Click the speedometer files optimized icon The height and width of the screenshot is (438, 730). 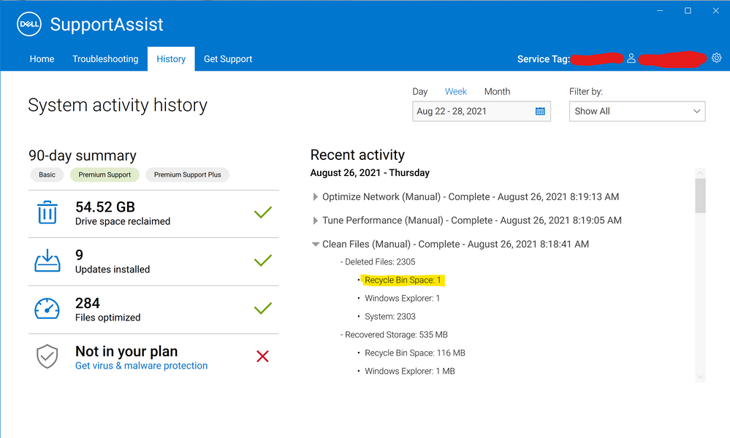pos(47,309)
